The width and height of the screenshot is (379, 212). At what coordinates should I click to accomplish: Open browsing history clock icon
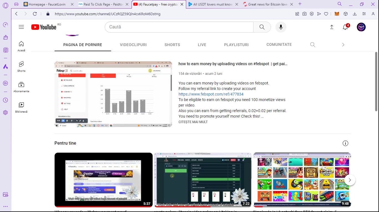point(6,100)
